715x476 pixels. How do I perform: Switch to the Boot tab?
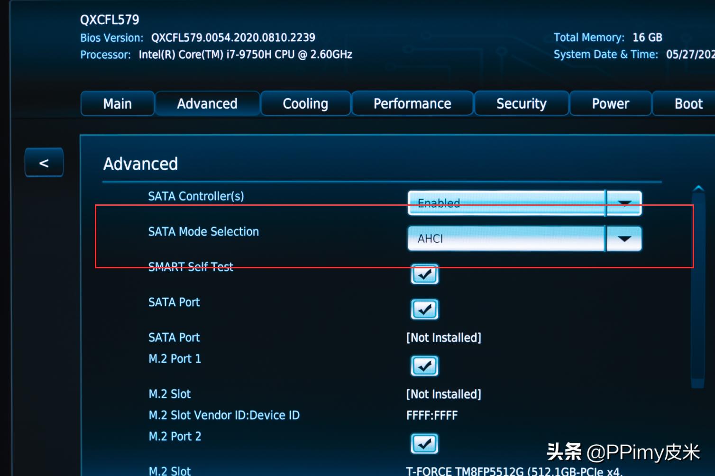688,104
